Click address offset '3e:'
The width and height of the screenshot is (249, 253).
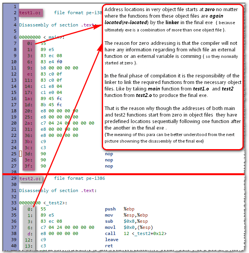pyautogui.click(x=29, y=160)
